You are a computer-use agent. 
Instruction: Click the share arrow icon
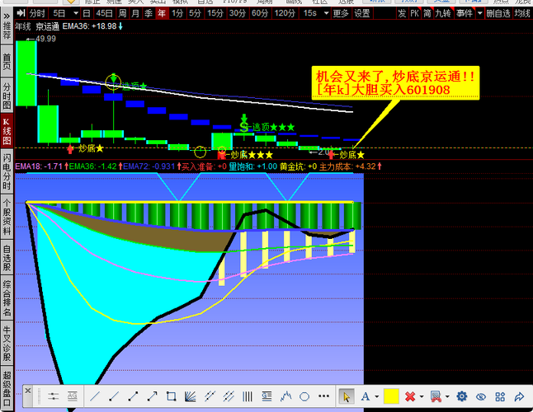point(520,396)
